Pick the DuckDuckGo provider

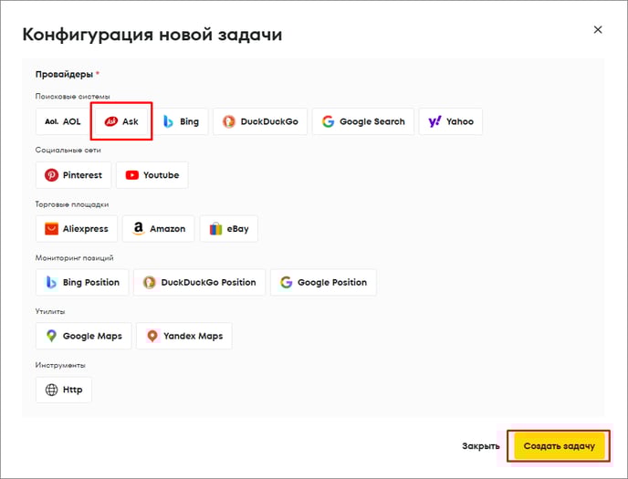(260, 121)
